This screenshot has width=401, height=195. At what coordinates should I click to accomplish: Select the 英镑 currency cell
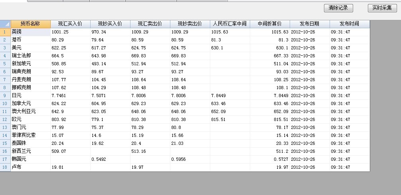coord(31,32)
